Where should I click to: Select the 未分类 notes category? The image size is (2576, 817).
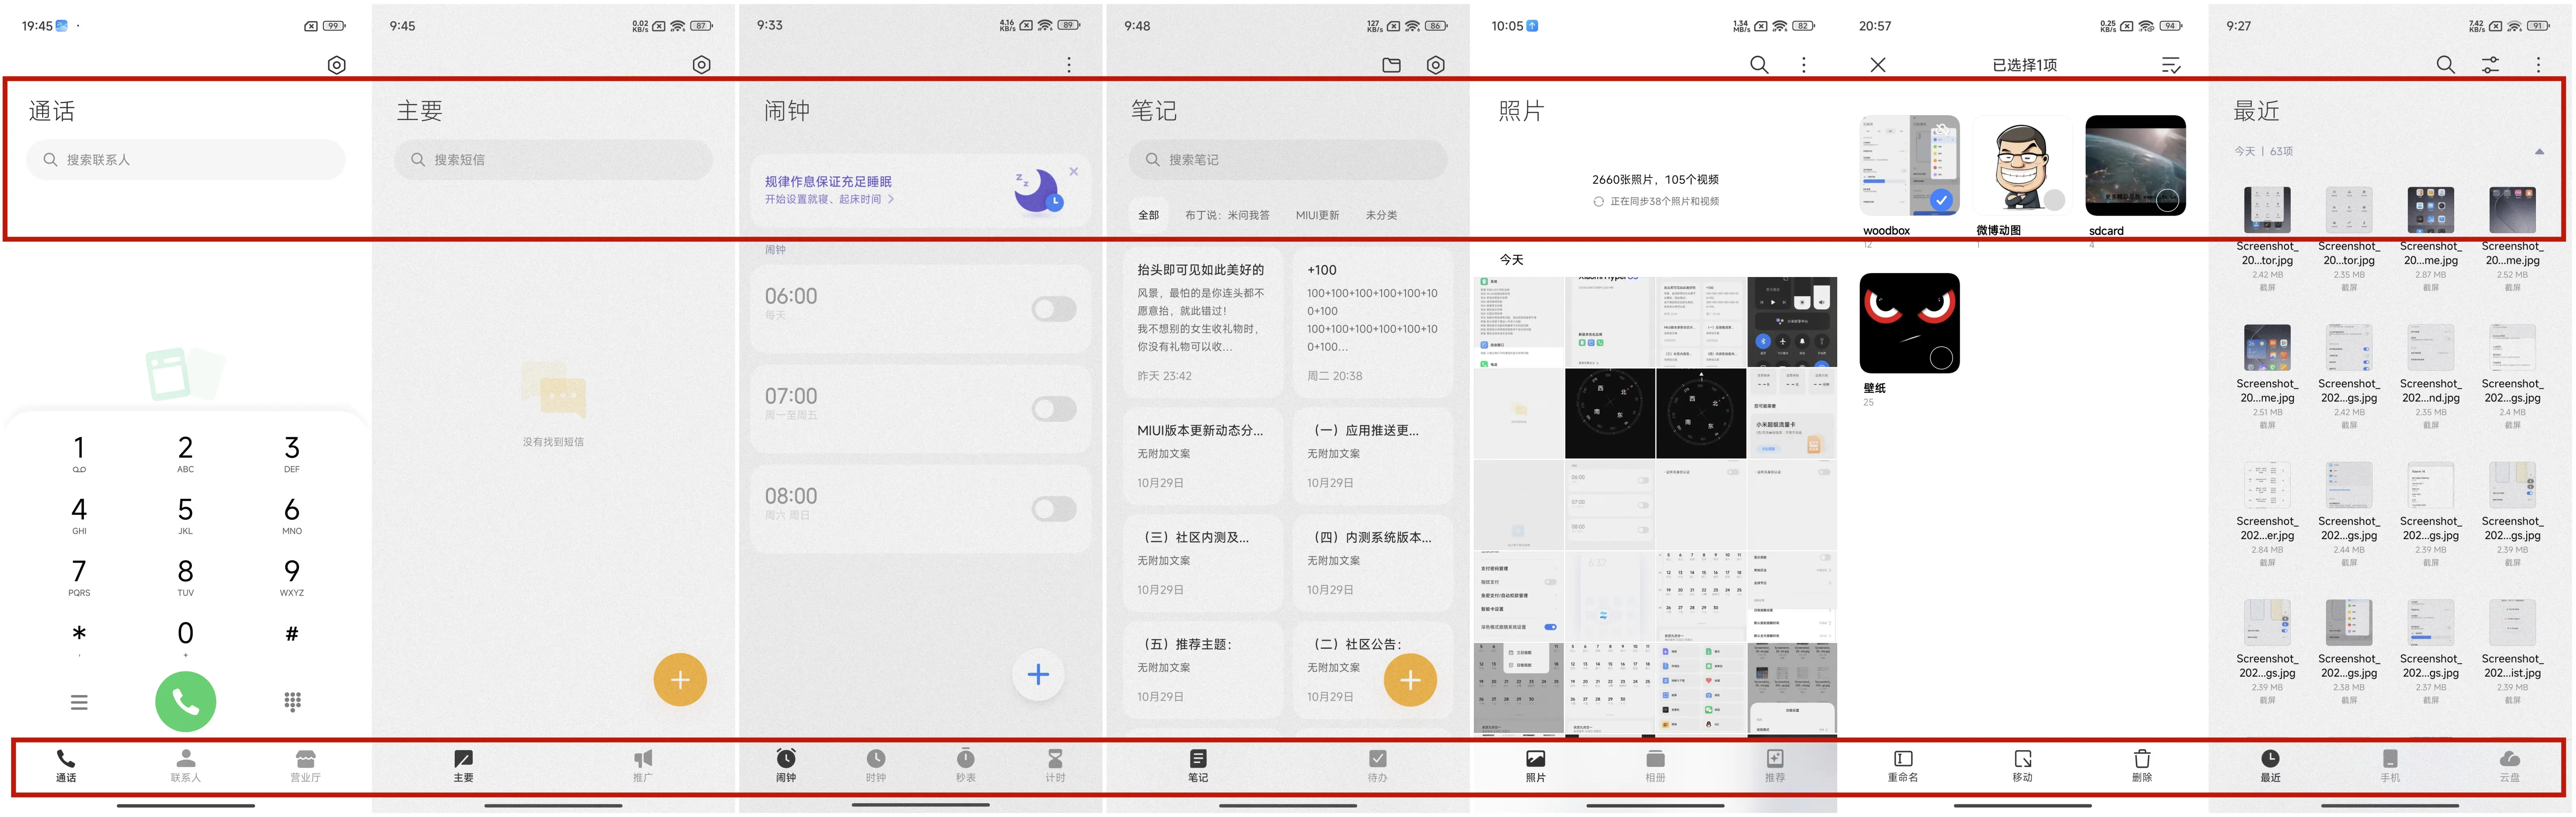pyautogui.click(x=1381, y=215)
